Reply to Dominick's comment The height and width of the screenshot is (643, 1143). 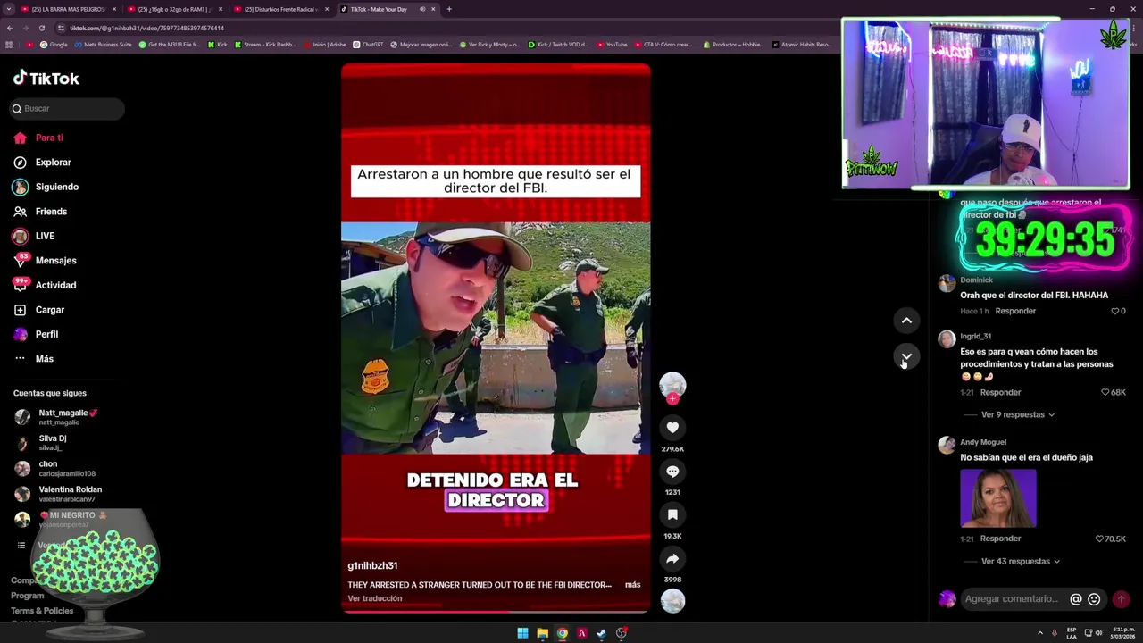point(1015,311)
